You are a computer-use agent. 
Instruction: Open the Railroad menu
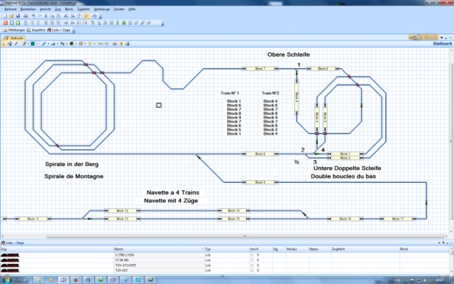(10, 9)
